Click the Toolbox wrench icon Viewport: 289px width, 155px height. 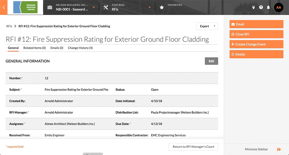pyautogui.click(x=106, y=8)
